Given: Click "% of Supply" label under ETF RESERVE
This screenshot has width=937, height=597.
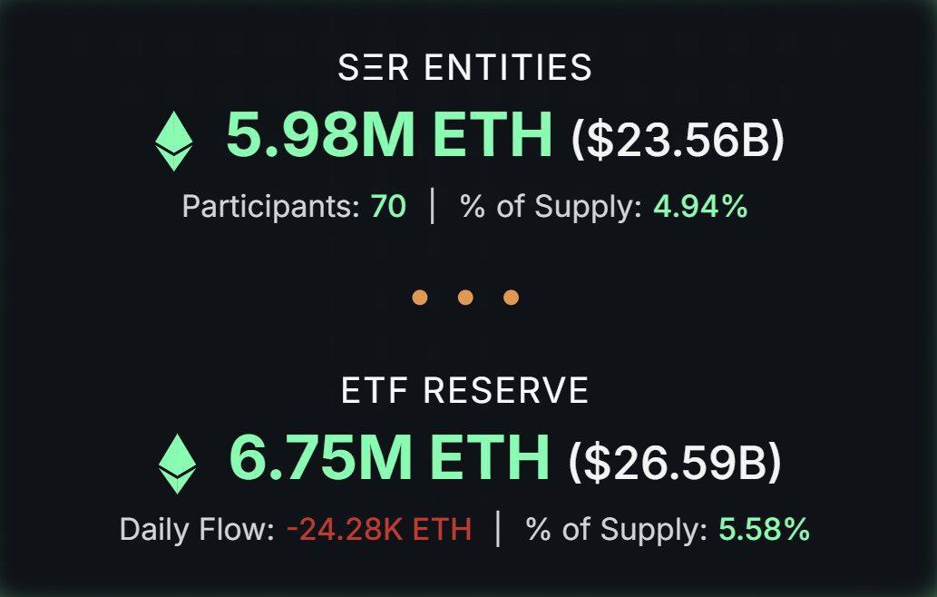Looking at the screenshot, I should click(616, 530).
